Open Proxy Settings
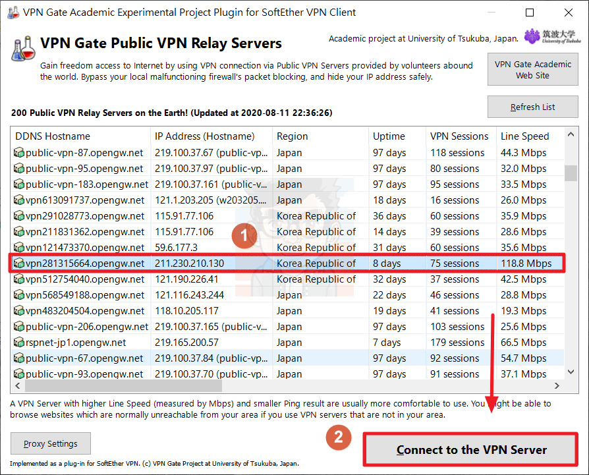This screenshot has height=475, width=589. [x=51, y=443]
